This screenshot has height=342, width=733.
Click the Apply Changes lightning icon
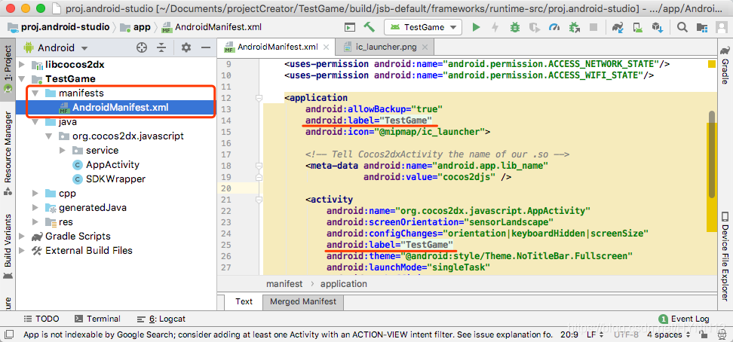pos(495,27)
